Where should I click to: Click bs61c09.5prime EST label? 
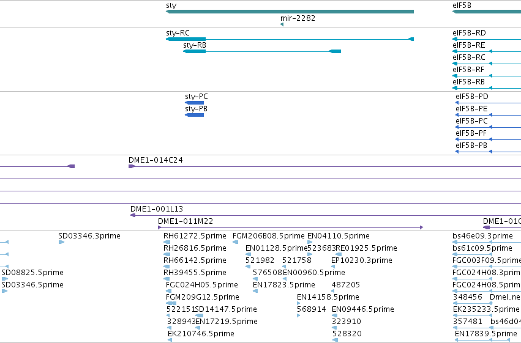[482, 248]
